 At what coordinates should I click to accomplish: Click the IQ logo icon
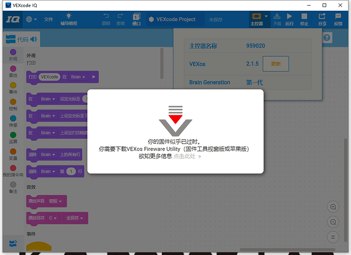click(13, 19)
